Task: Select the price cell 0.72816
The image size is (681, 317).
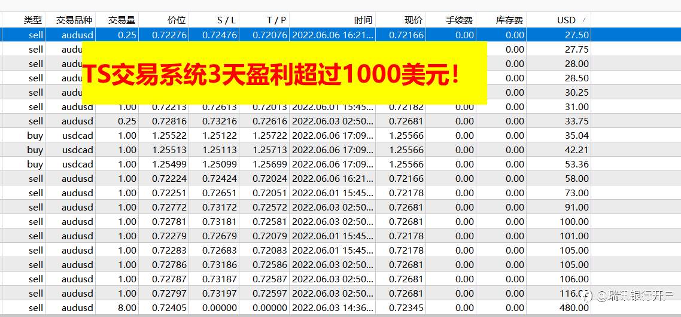Action: pos(169,121)
